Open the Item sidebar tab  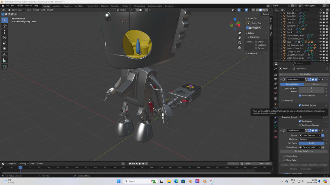(x=271, y=20)
